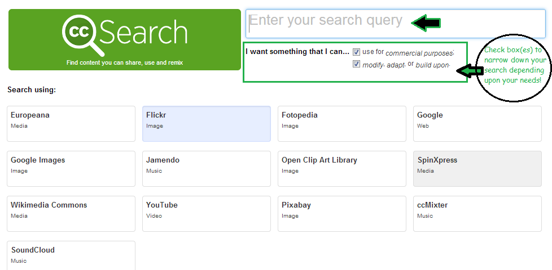The image size is (552, 270).
Task: Toggle the commercial purposes checkbox
Action: [356, 52]
